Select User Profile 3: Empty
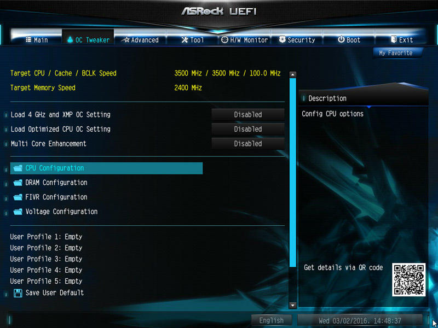 (x=46, y=259)
